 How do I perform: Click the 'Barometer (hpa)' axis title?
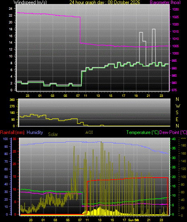coord(165,2)
